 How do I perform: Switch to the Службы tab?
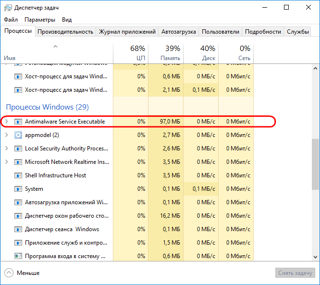(297, 32)
